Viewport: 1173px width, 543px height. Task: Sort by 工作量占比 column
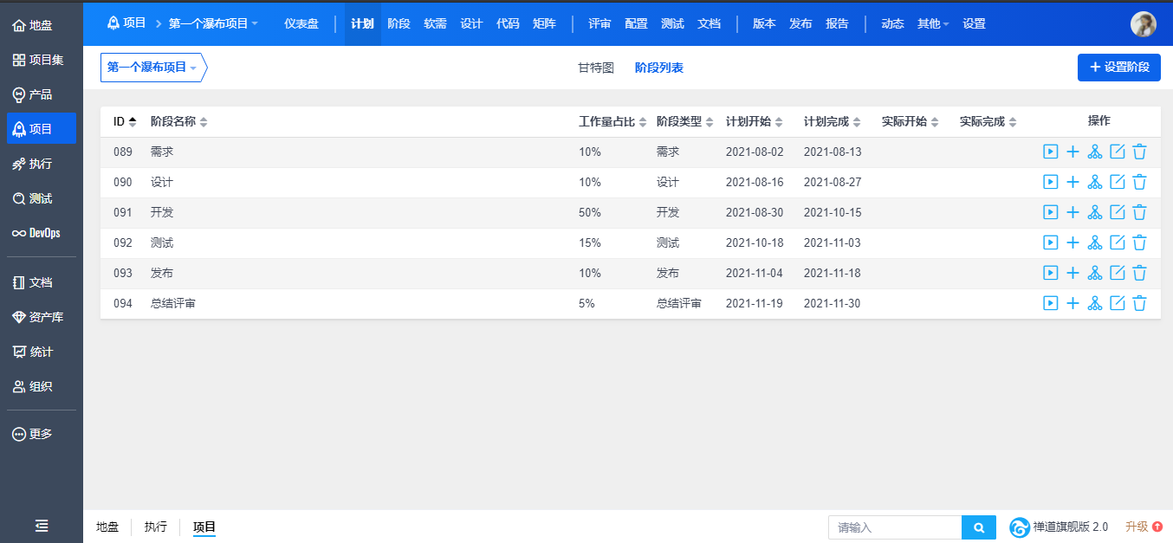(612, 122)
